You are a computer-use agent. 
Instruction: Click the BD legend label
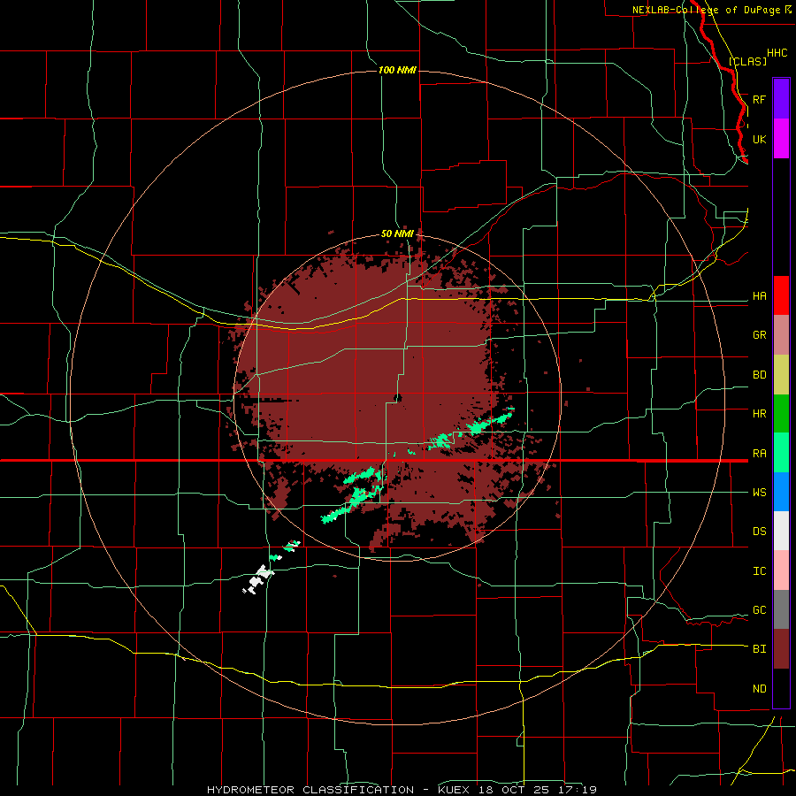[759, 375]
